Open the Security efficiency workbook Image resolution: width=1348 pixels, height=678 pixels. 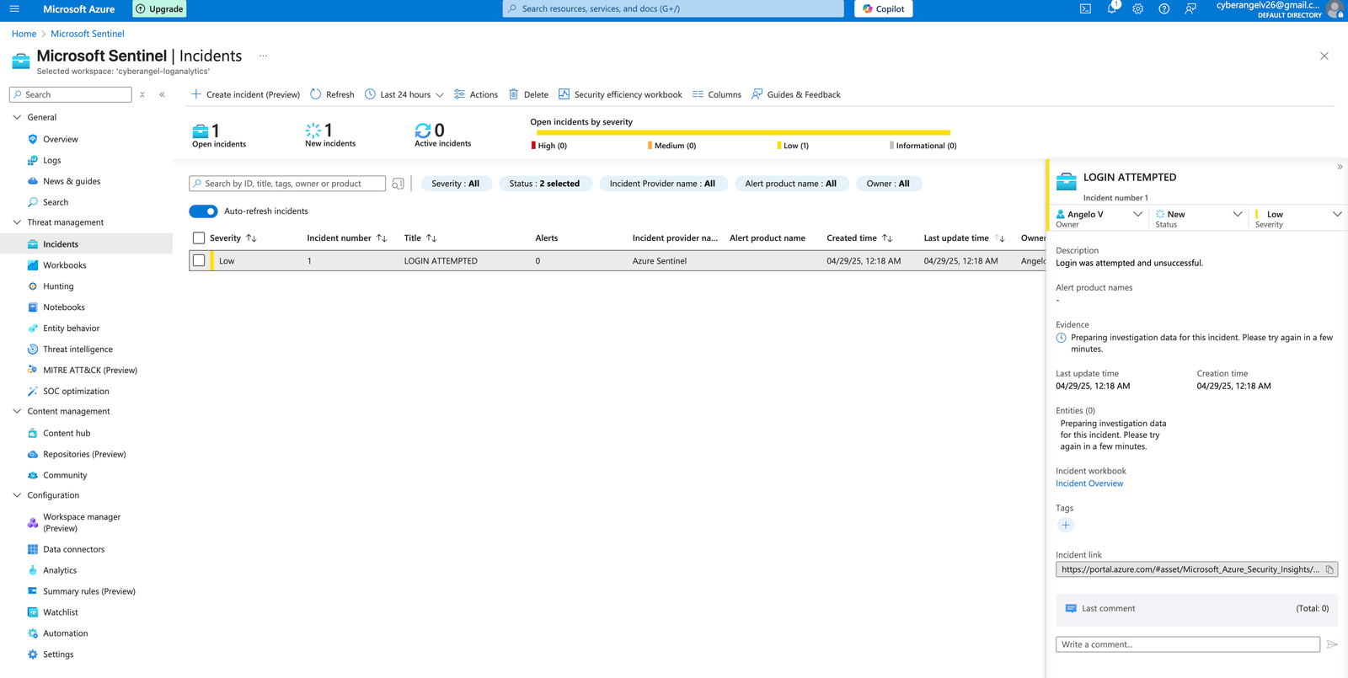tap(620, 94)
